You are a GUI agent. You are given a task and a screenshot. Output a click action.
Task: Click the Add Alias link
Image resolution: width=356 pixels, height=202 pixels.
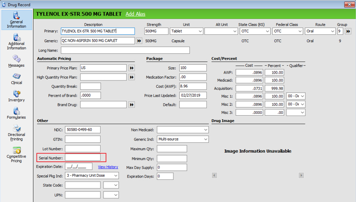[136, 14]
